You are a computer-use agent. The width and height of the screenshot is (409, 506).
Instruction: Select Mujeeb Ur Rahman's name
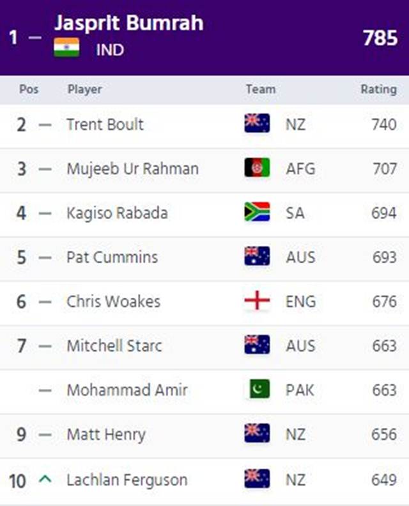coord(133,169)
